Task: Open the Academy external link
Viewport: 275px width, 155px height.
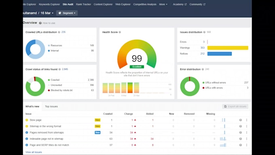Action: pos(180,4)
